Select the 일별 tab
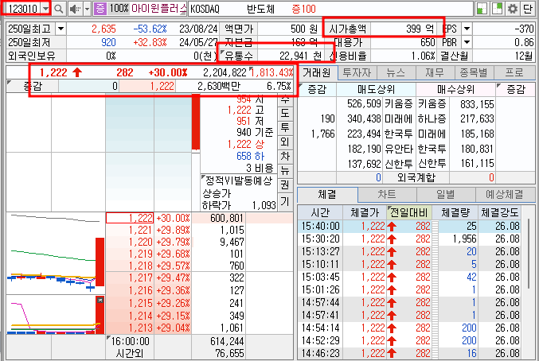Image resolution: width=539 pixels, height=361 pixels. pos(446,195)
